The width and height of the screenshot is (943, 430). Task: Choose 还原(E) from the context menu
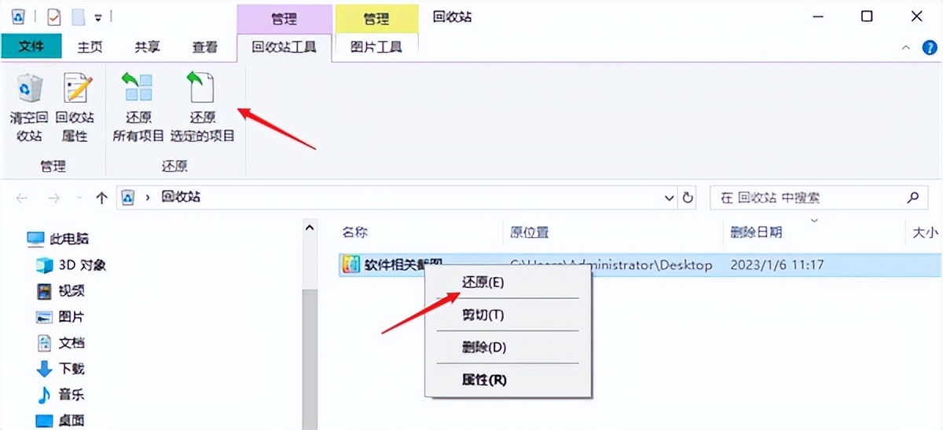[508, 282]
